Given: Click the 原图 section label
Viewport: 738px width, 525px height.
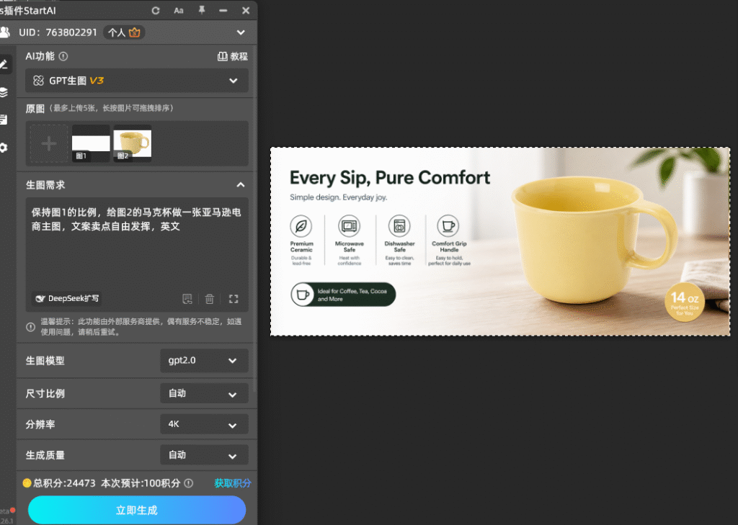Looking at the screenshot, I should [35, 109].
